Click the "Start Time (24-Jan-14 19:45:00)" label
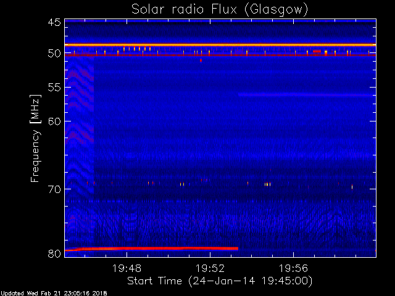Image resolution: width=395 pixels, height=296 pixels. (220, 281)
